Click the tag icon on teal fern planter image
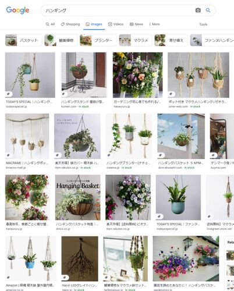Viewport: 234px width, 291px height. pos(159,217)
